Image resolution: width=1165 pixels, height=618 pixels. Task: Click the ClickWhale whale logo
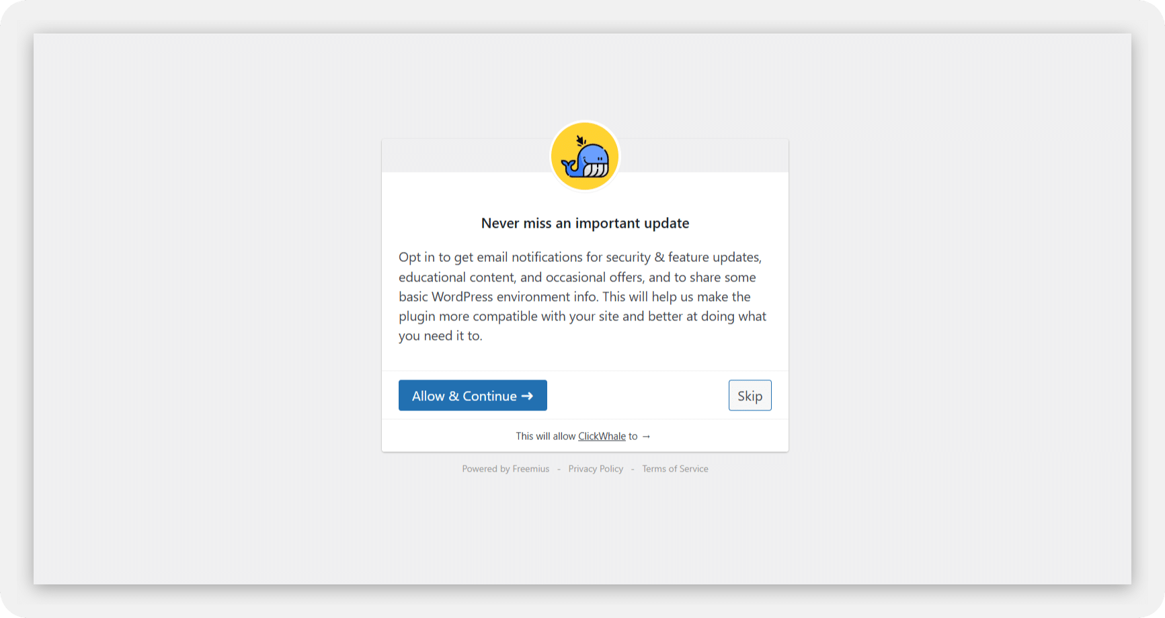[x=585, y=156]
